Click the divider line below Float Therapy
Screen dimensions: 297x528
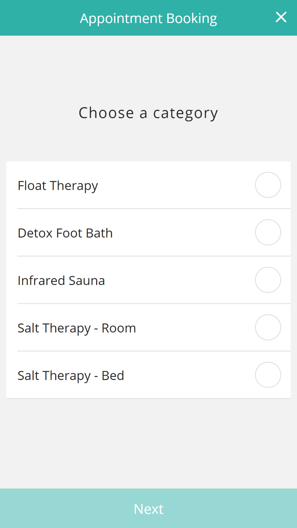click(154, 208)
